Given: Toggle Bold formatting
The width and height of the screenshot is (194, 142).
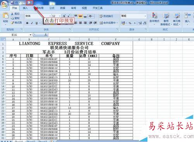Looking at the screenshot, I should coord(27,23).
